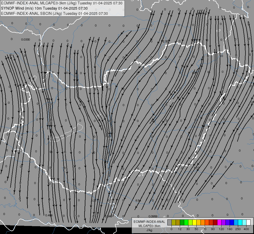Image resolution: width=254 pixels, height=234 pixels.
Task: Click the legend tick label 30
Action: coord(188,229)
